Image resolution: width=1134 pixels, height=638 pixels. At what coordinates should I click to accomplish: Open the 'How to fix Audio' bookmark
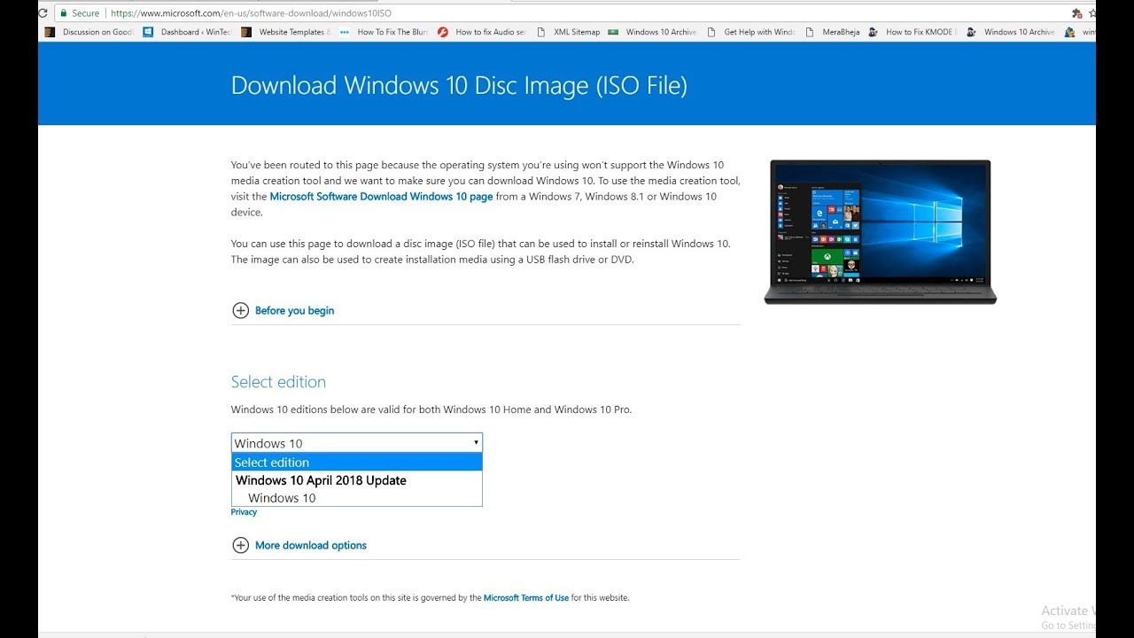[x=483, y=32]
